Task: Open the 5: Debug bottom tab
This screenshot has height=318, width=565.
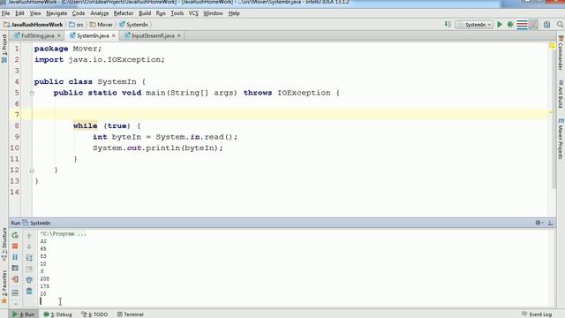Action: (x=57, y=314)
